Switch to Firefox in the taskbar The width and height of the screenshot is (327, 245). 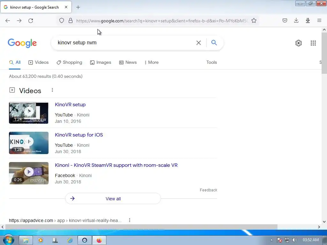(x=99, y=241)
